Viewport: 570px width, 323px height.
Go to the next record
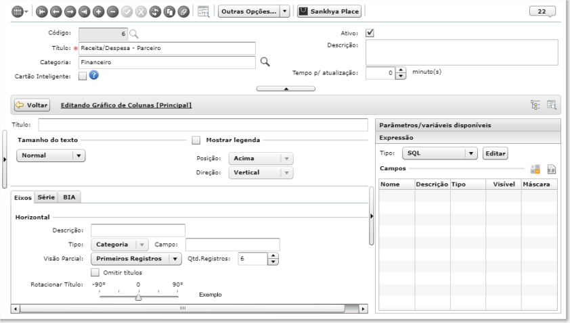(70, 12)
